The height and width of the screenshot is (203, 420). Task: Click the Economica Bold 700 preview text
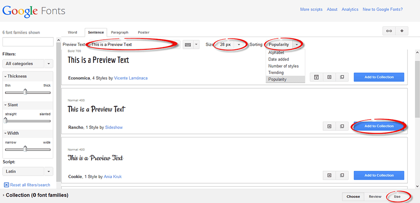click(98, 60)
